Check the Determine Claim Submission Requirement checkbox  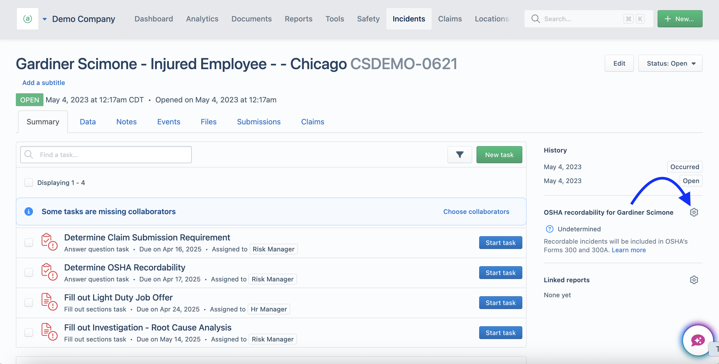point(29,242)
